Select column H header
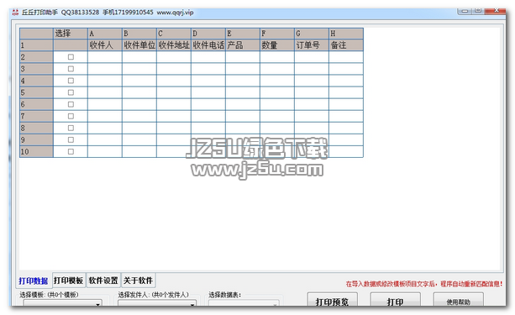 point(346,34)
